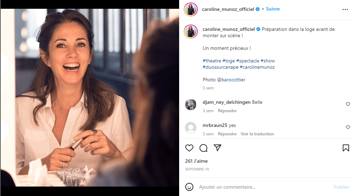Image resolution: width=354 pixels, height=196 pixels.
Task: Open @karocottier profile mention
Action: click(x=231, y=80)
